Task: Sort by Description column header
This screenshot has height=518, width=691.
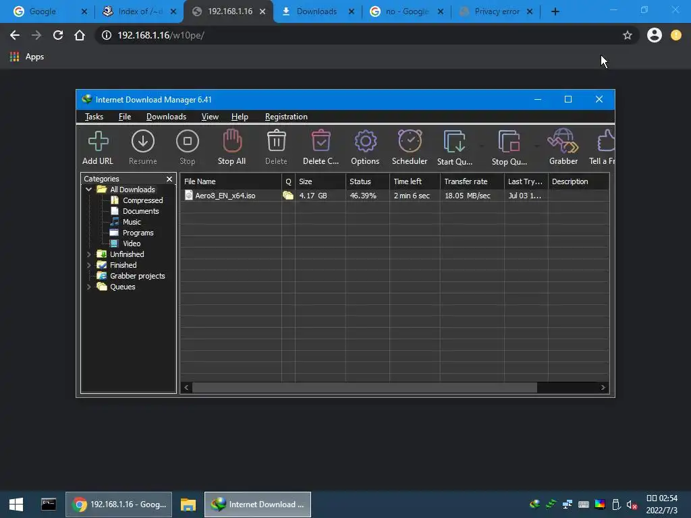Action: coord(578,181)
